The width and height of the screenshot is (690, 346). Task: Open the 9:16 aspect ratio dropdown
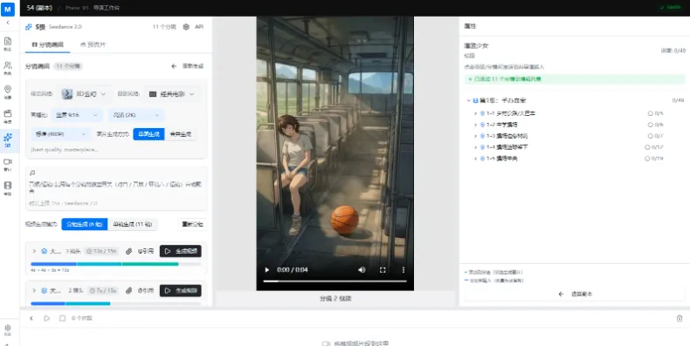click(x=77, y=115)
